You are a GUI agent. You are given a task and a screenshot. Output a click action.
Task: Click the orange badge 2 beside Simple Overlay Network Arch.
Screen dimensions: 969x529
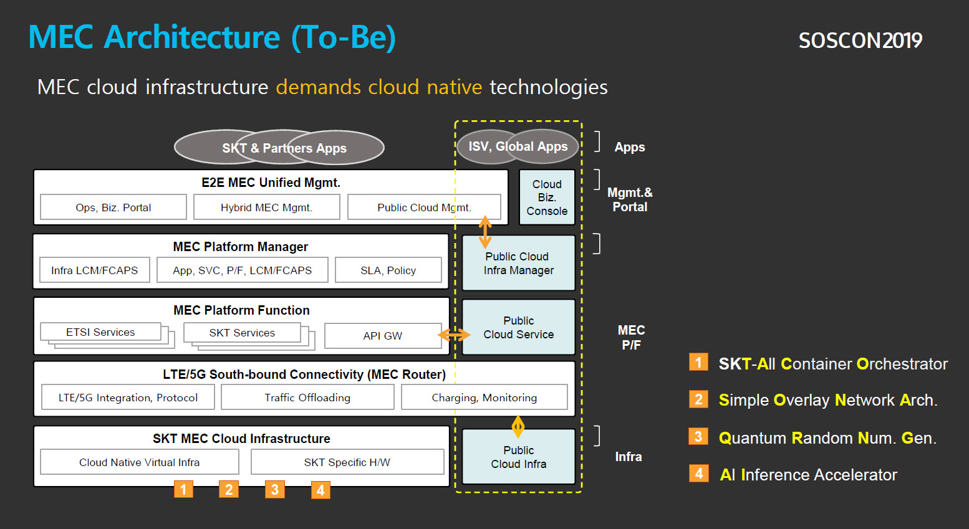pos(698,399)
